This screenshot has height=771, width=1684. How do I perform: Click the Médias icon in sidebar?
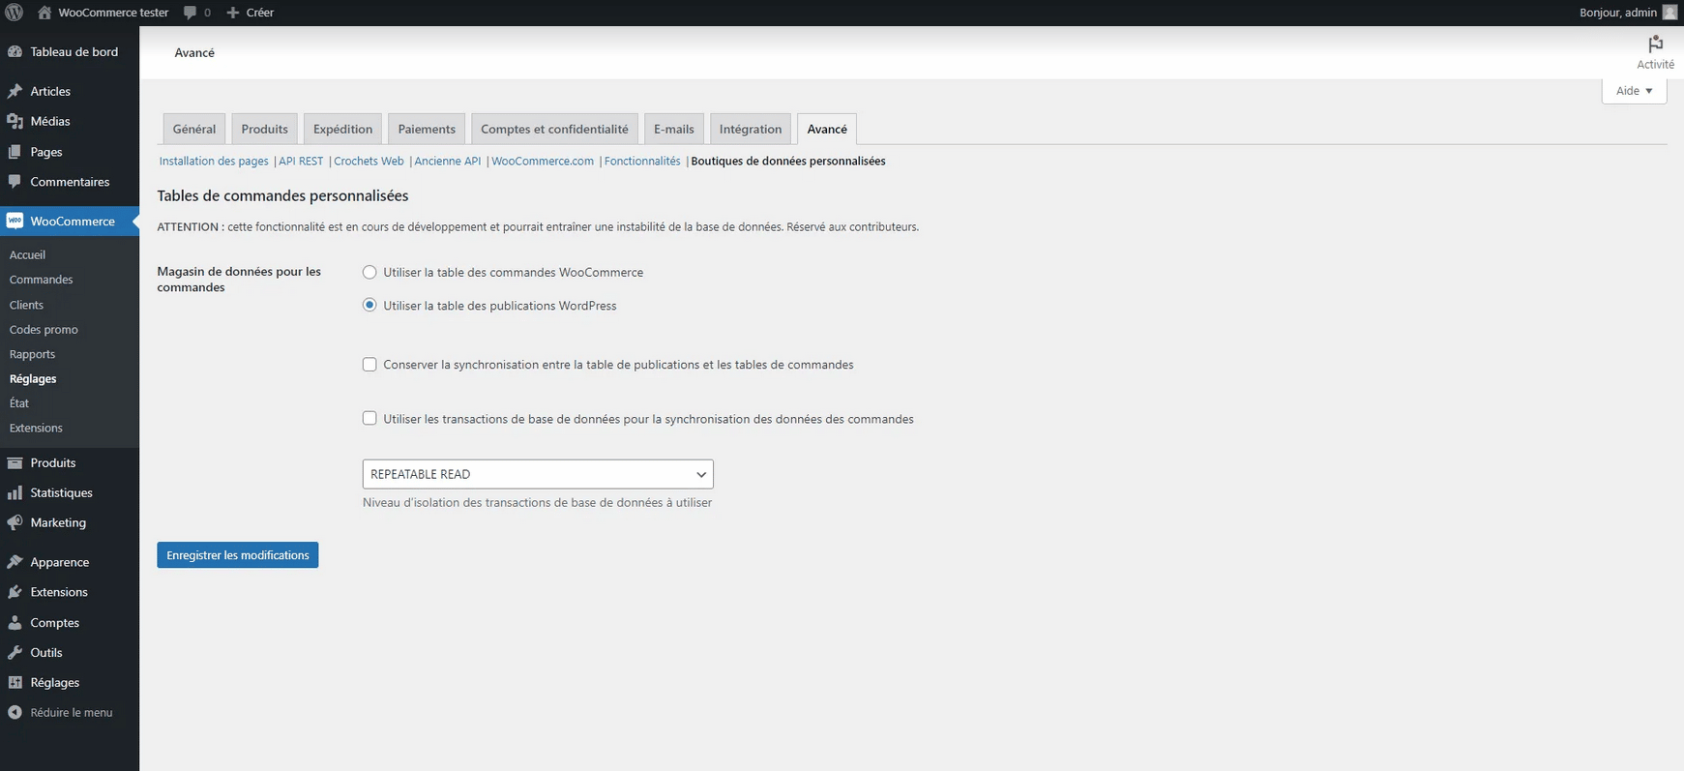pyautogui.click(x=15, y=121)
